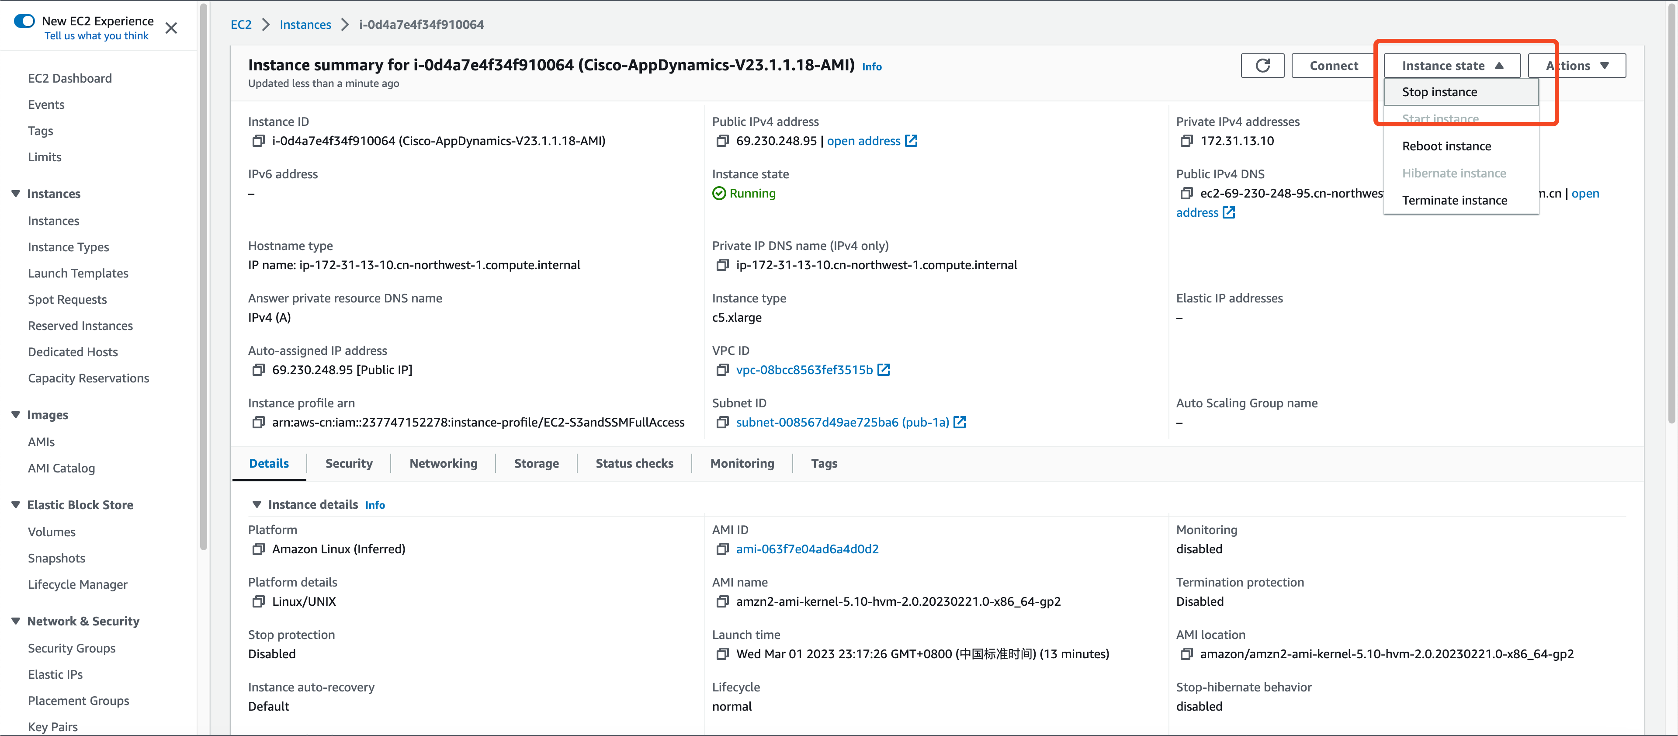Image resolution: width=1678 pixels, height=736 pixels.
Task: Go to EC2 in breadcrumb
Action: pos(241,25)
